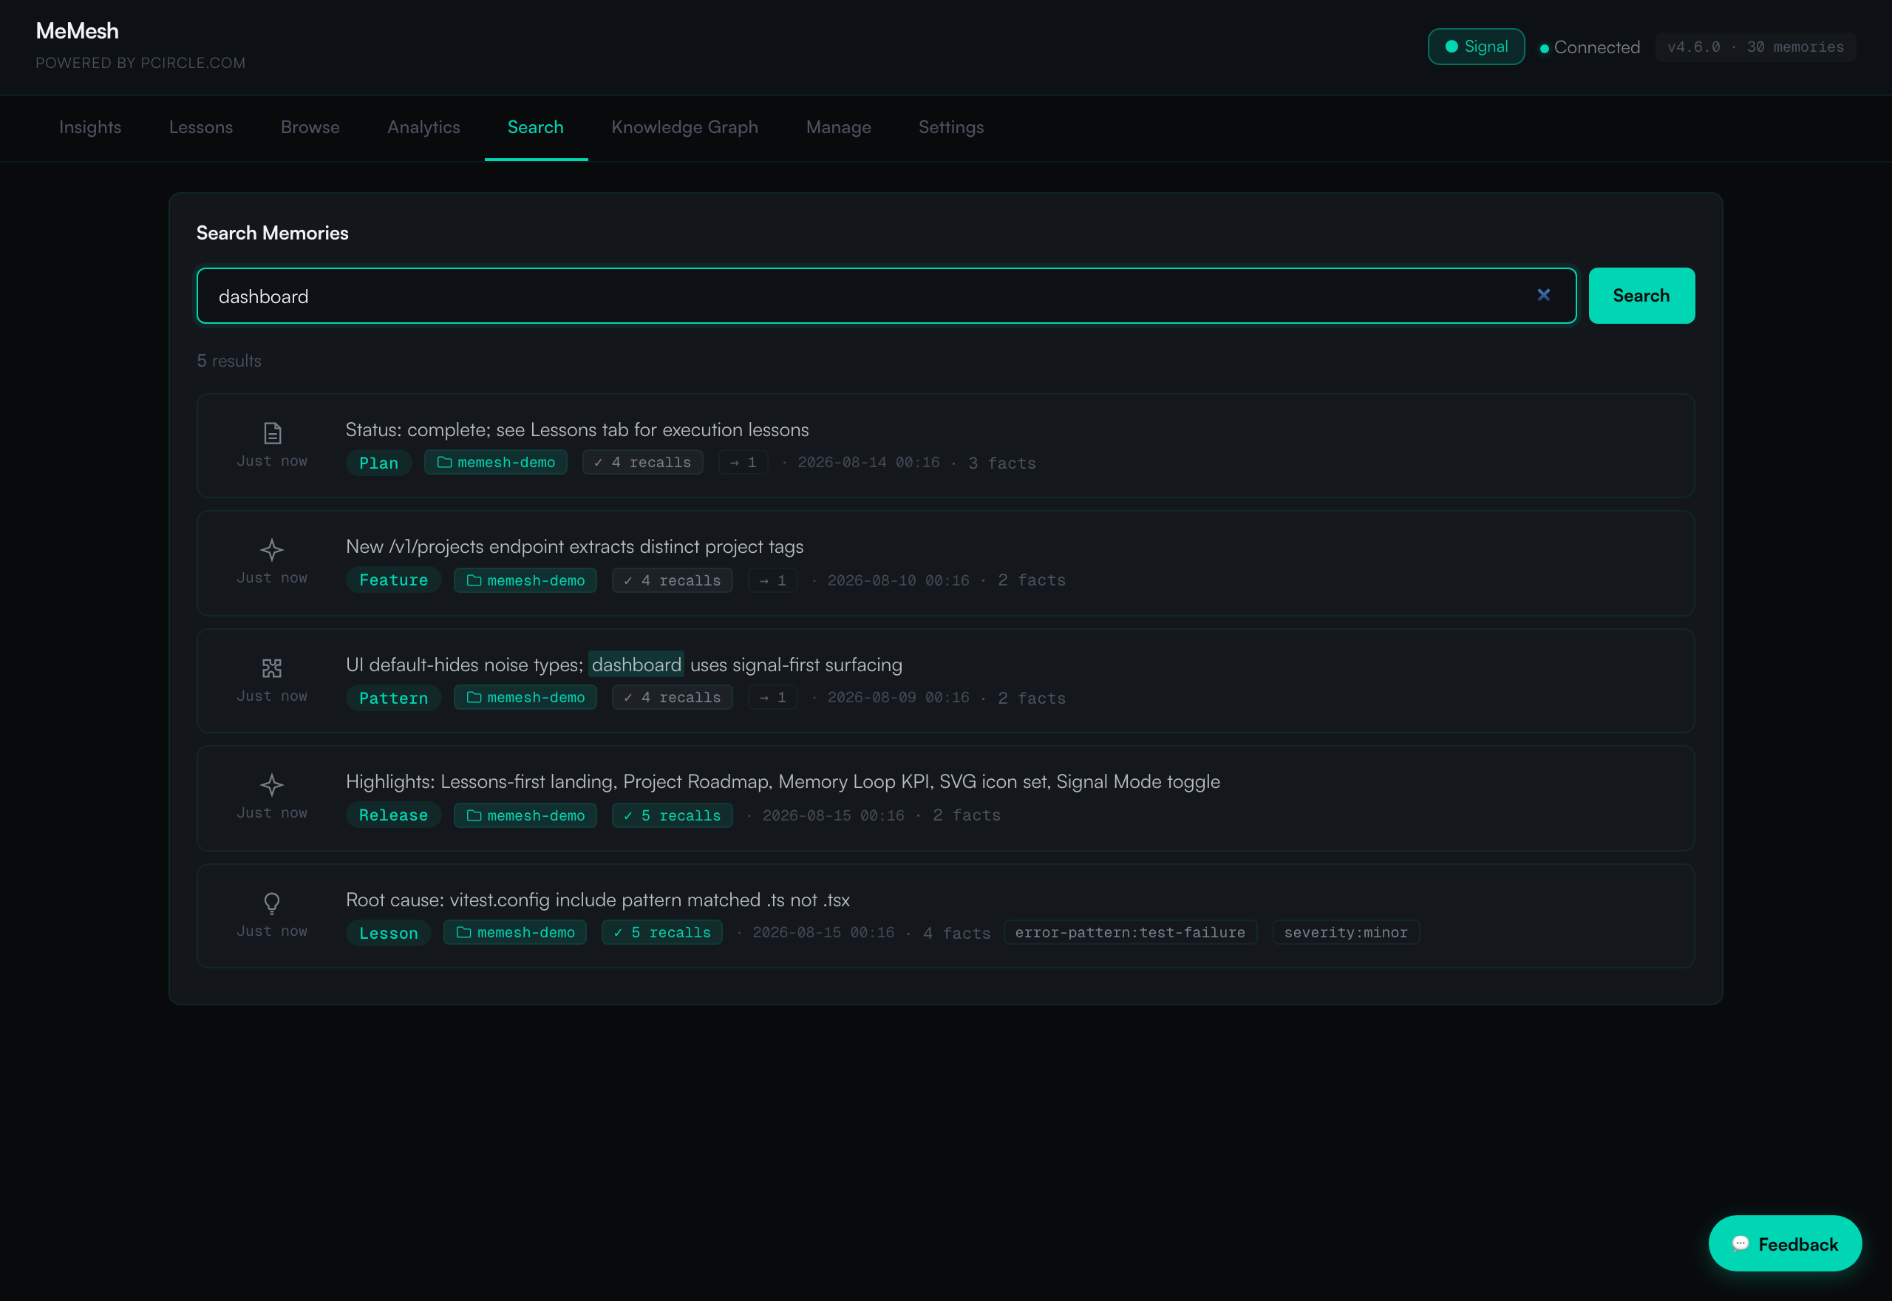Switch to the Lessons tab
1892x1301 pixels.
[x=200, y=127]
